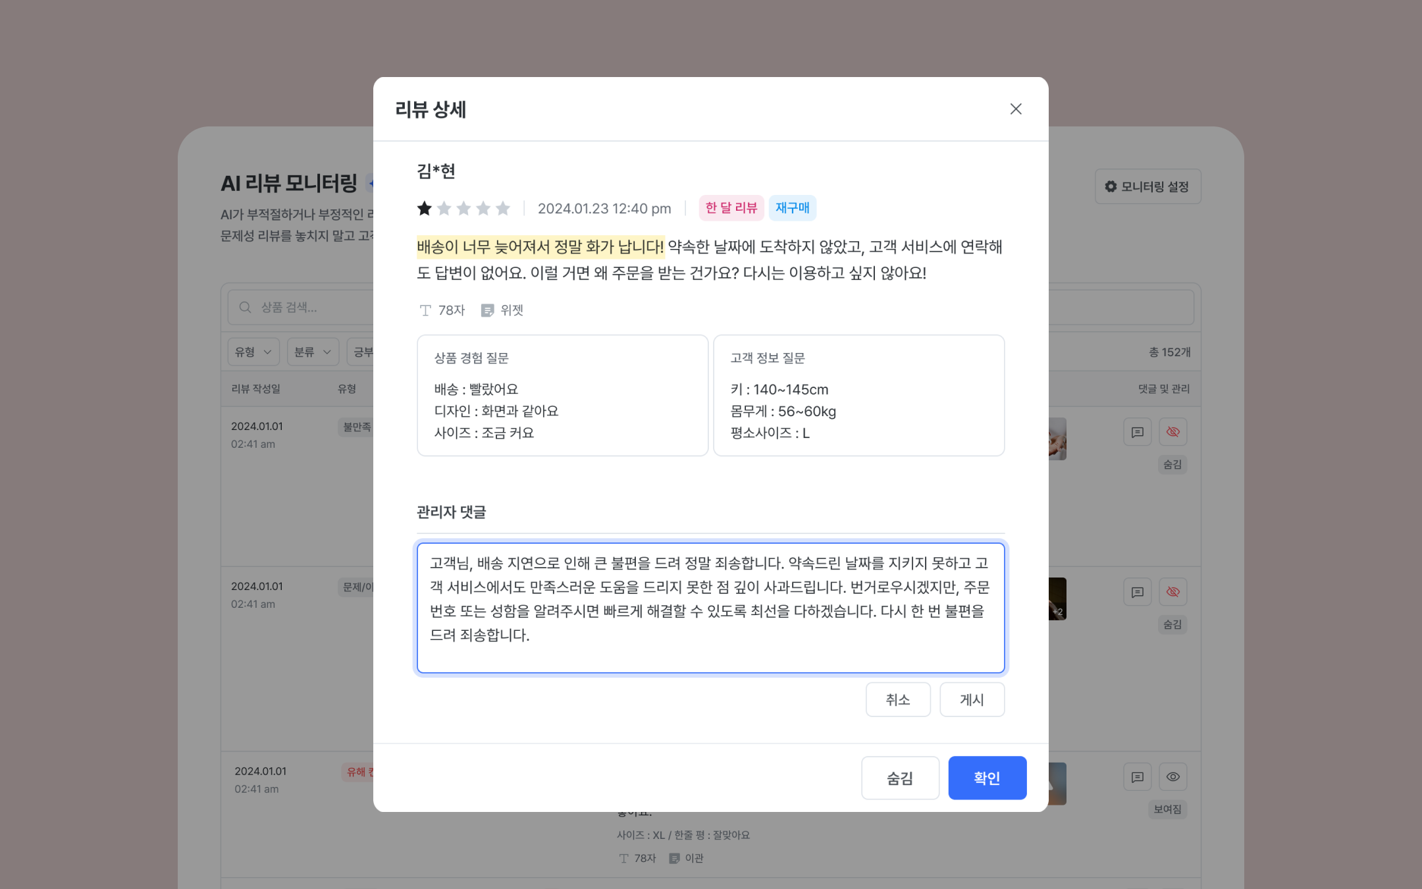Screen dimensions: 1422x889
Task: Expand the 유형 filter dropdown
Action: 253,352
